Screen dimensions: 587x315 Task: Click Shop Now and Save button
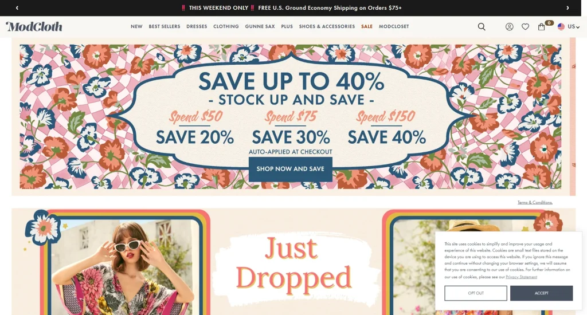tap(291, 169)
